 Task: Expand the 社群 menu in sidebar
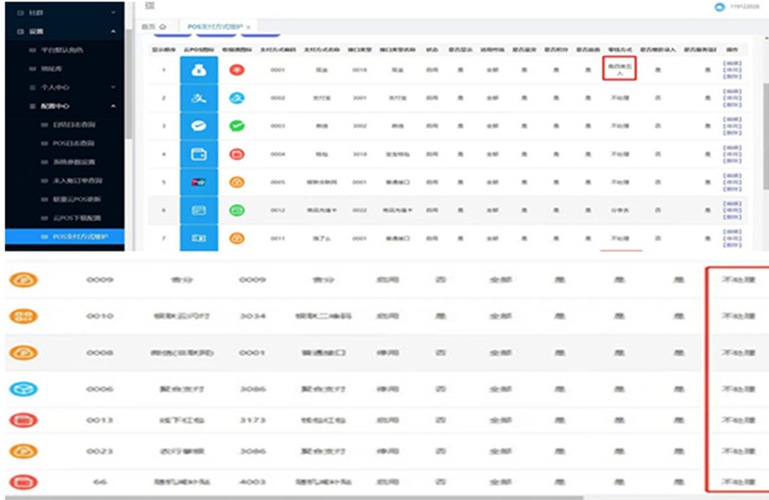coord(114,12)
